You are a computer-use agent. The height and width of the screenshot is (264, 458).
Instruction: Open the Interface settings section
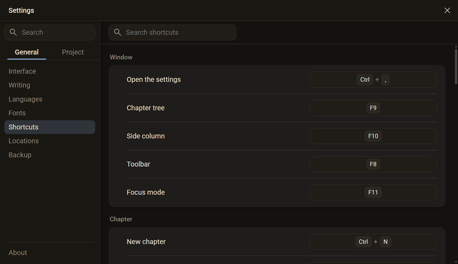click(50, 71)
